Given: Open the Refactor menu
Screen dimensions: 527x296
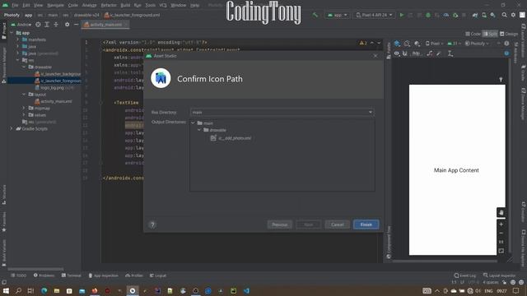Looking at the screenshot, I should pyautogui.click(x=109, y=5).
